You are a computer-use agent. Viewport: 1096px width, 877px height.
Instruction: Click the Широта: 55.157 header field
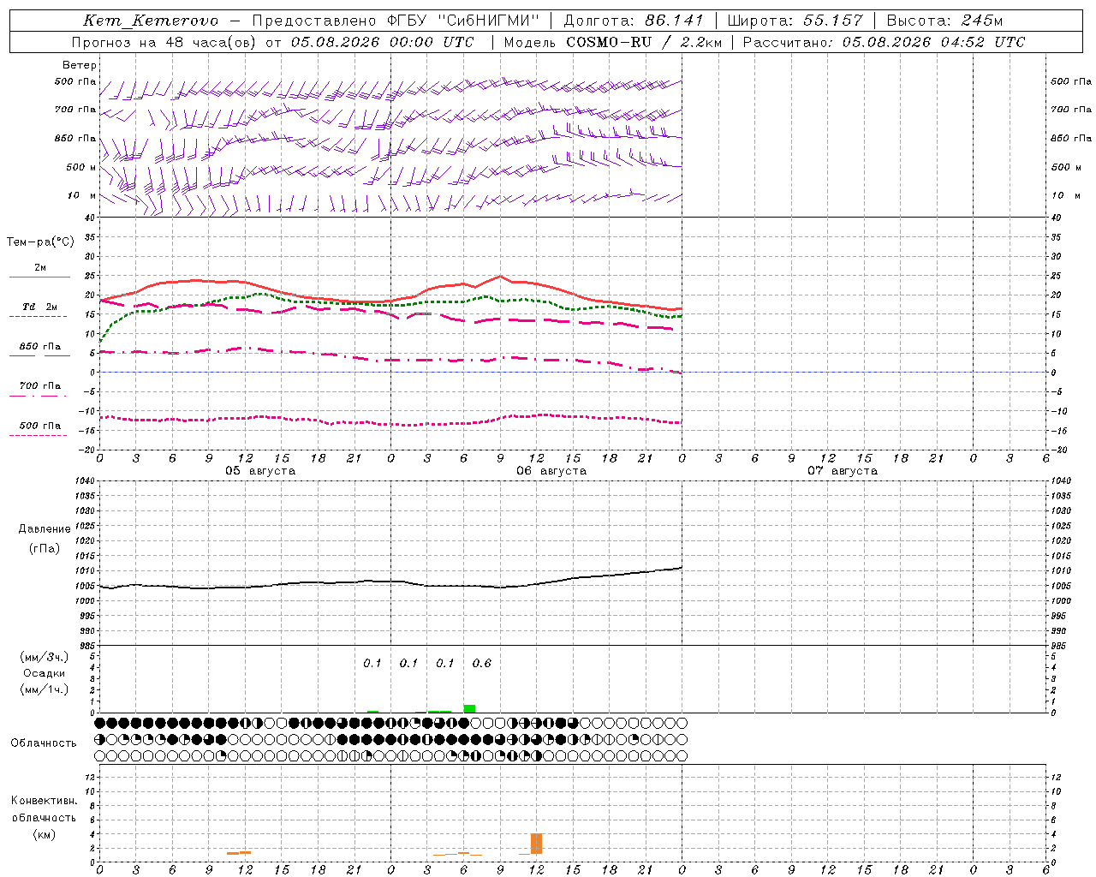tap(795, 21)
